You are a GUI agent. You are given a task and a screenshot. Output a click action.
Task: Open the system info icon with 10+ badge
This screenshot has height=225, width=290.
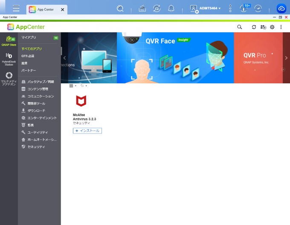(x=244, y=9)
